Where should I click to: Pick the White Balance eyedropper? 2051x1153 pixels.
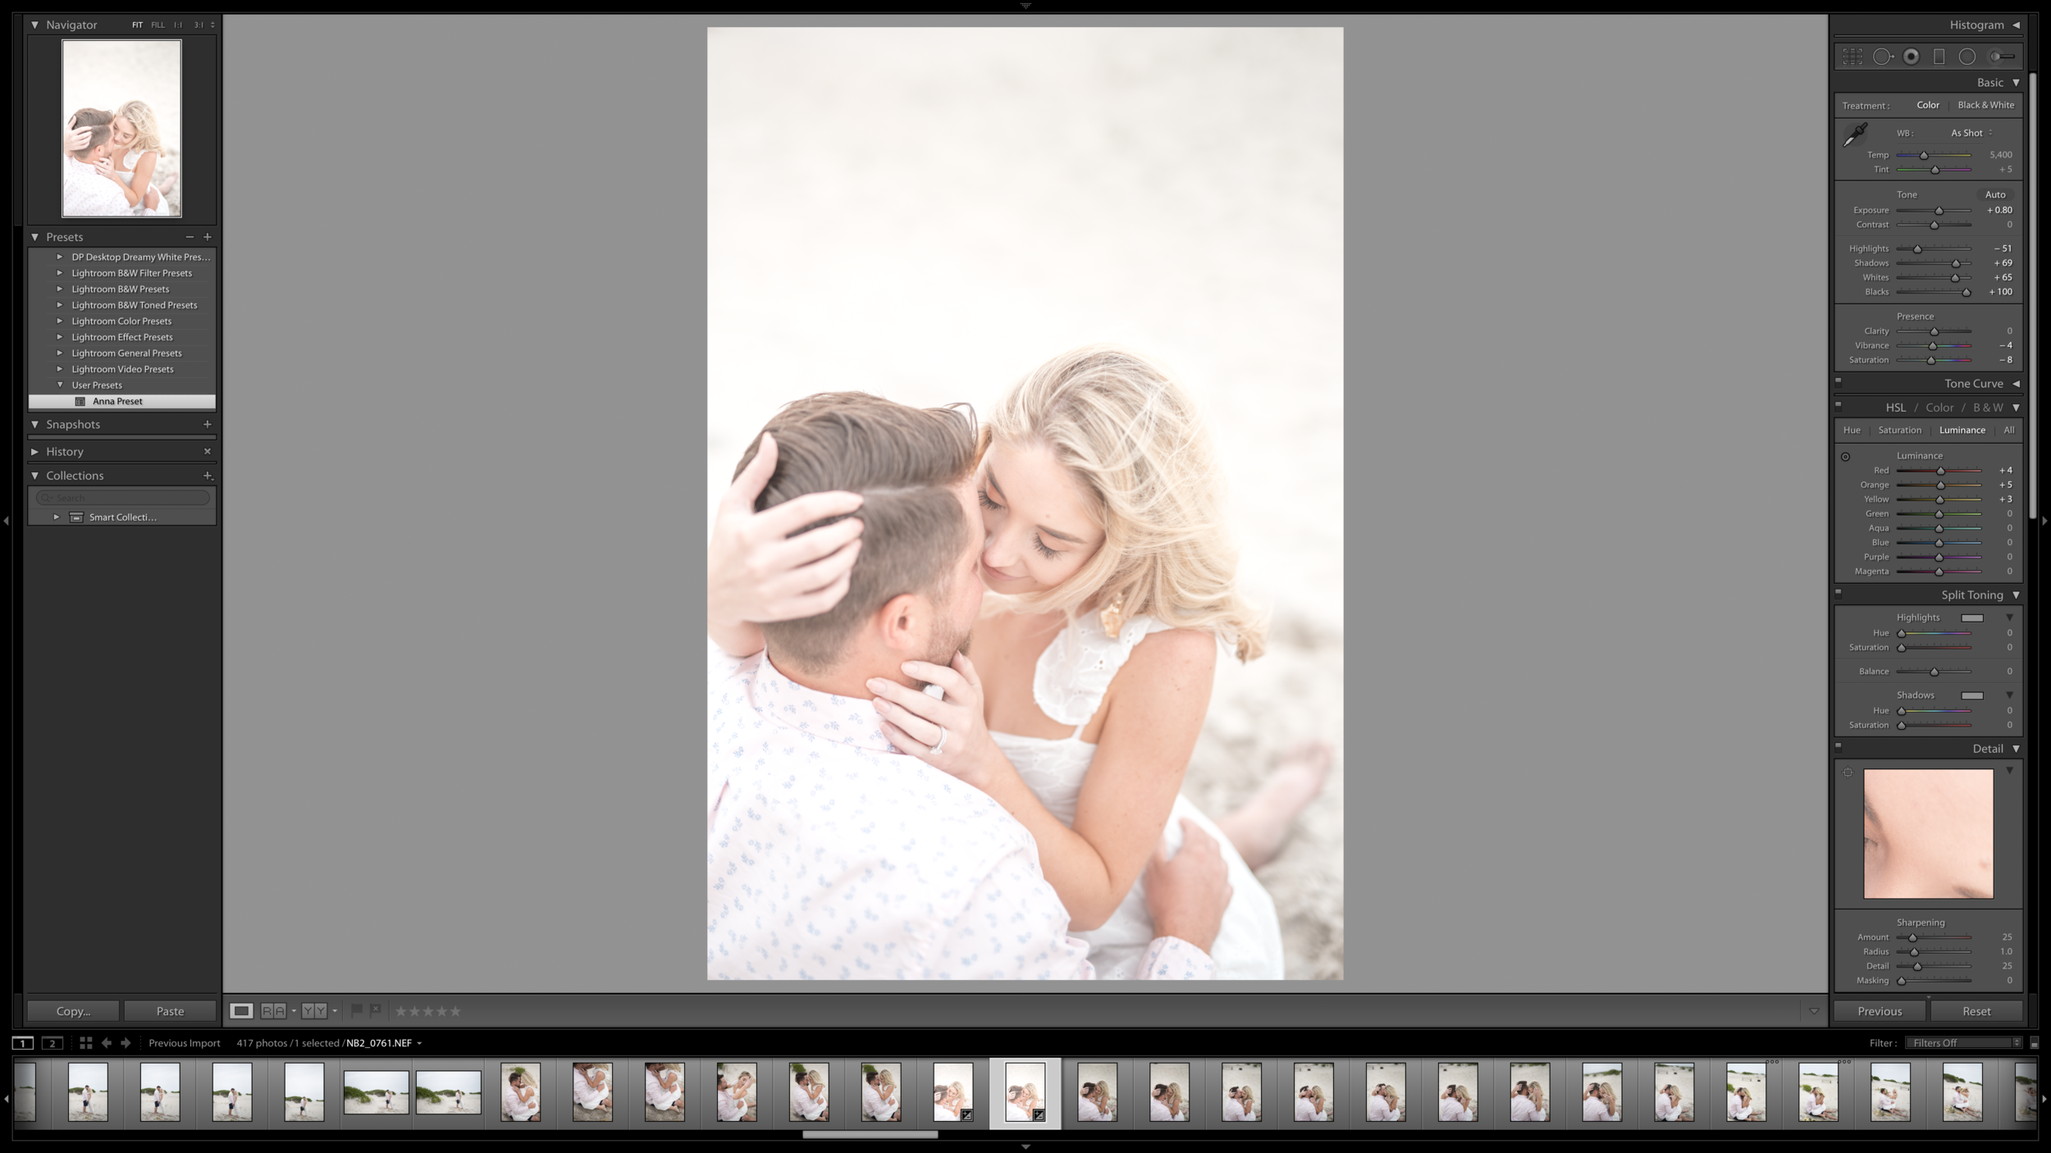(1855, 134)
